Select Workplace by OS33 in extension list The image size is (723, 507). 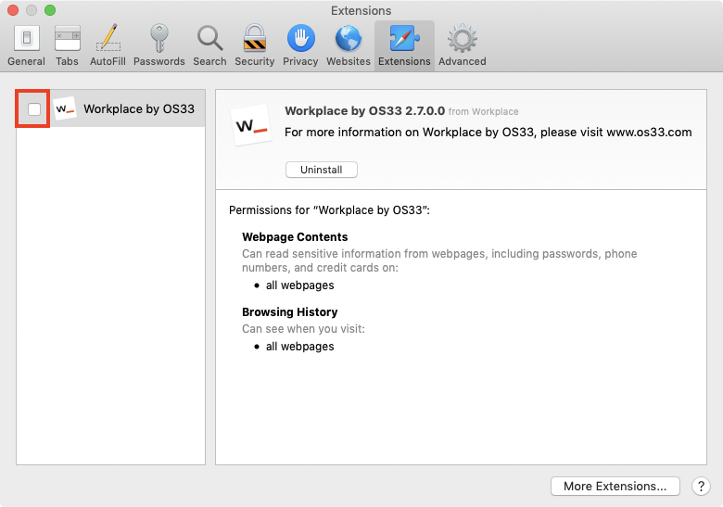tap(110, 108)
